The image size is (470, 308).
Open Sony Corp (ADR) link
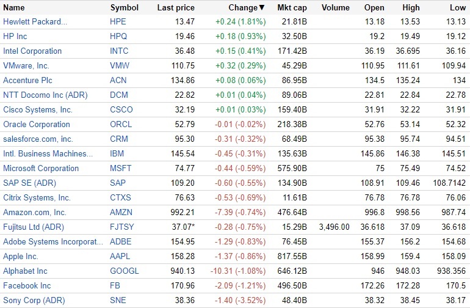click(34, 301)
